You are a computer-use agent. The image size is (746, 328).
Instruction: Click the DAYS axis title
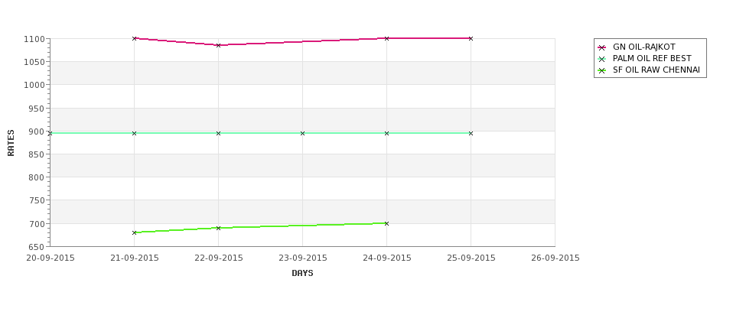(x=302, y=274)
